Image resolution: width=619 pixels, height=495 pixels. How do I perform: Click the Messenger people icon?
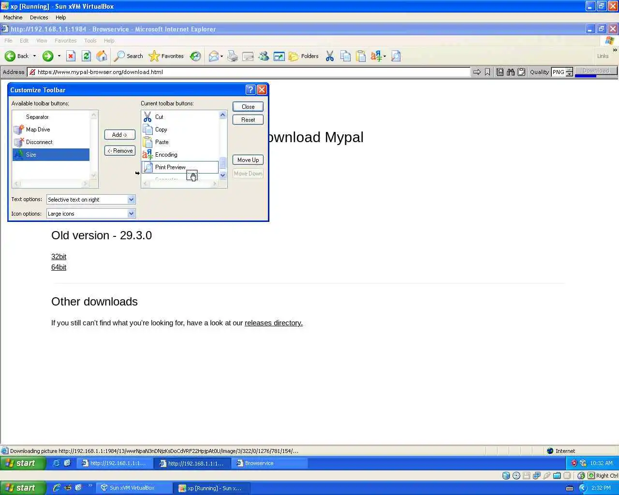coord(264,56)
